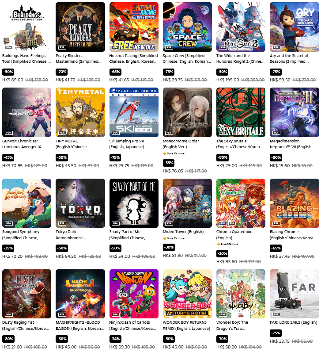Image resolution: width=321 pixels, height=352 pixels.
Task: Click the Tokyo Dark Remembrance cover image
Action: pos(80,203)
